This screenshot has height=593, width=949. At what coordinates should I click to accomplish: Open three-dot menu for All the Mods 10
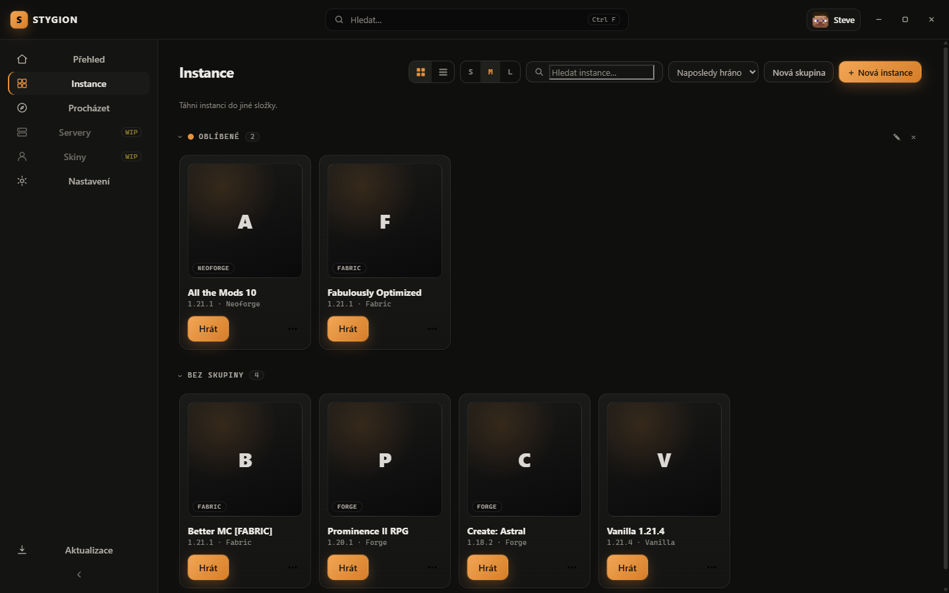[293, 329]
